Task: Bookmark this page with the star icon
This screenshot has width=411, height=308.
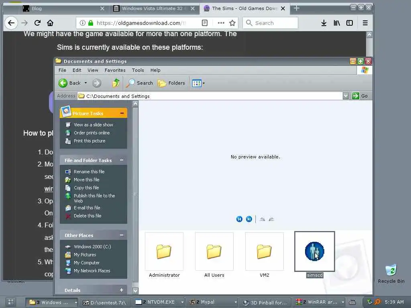Action: (x=232, y=23)
